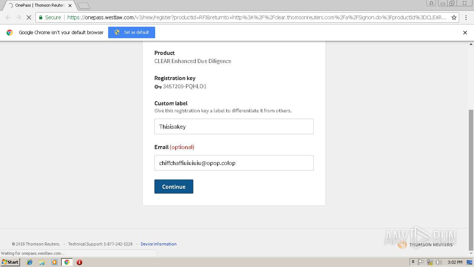Click registration key text 3457209-PQHLO1
The height and width of the screenshot is (267, 474).
pyautogui.click(x=184, y=86)
